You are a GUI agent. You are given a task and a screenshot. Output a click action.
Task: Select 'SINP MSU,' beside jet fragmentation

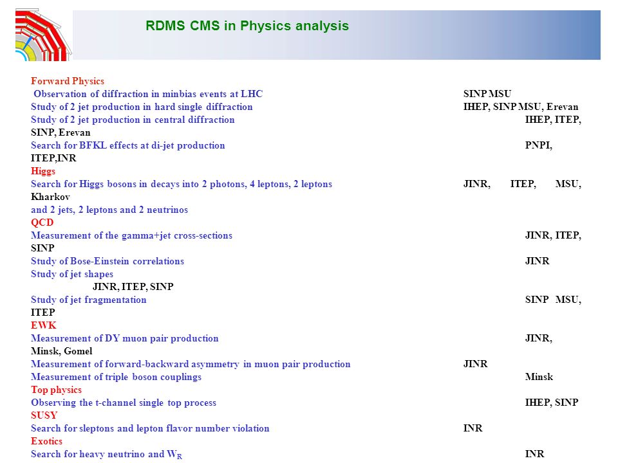(553, 300)
